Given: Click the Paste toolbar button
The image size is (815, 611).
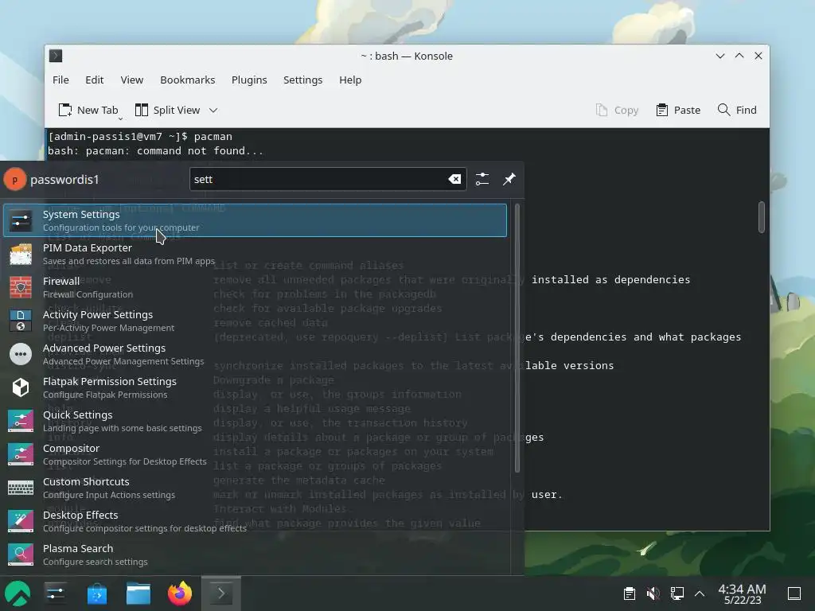Looking at the screenshot, I should (678, 110).
